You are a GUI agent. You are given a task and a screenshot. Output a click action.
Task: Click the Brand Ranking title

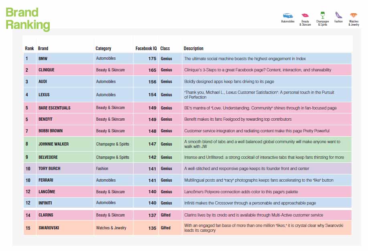point(28,18)
